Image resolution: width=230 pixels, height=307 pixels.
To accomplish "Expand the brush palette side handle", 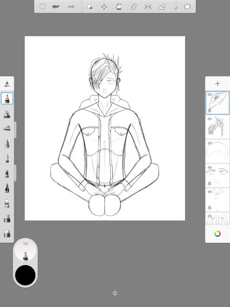I will (x=15, y=130).
